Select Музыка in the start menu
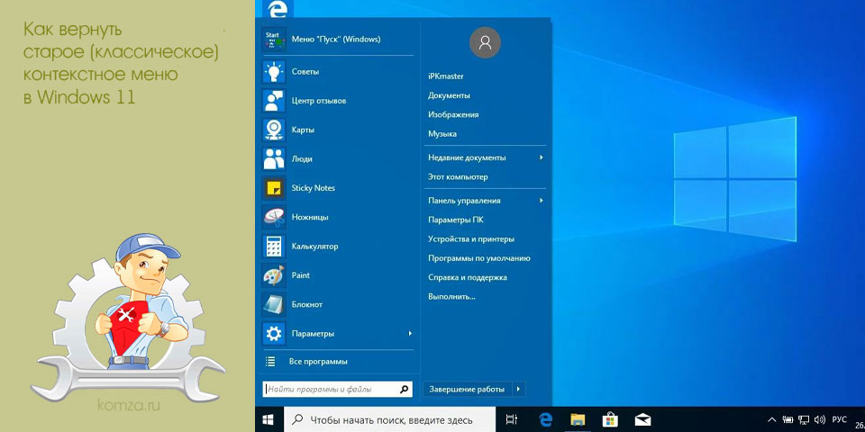 tap(442, 134)
